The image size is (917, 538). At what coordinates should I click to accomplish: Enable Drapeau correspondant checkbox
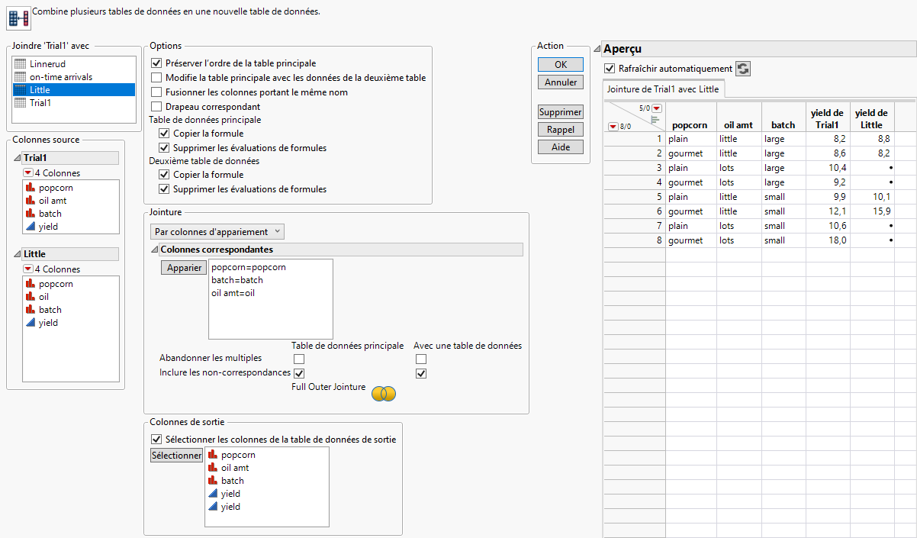click(x=156, y=107)
